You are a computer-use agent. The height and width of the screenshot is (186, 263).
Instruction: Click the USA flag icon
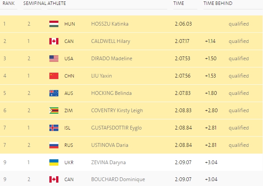point(54,58)
